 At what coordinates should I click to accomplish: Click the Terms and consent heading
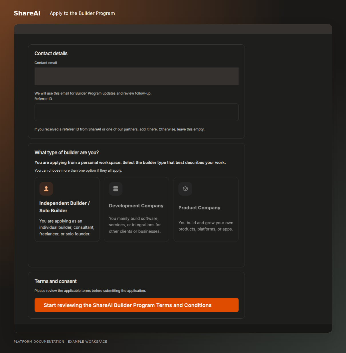coord(55,281)
